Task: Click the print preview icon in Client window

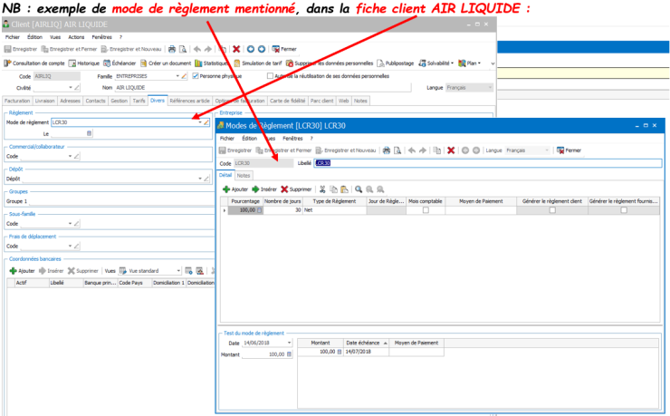Action: pyautogui.click(x=183, y=49)
